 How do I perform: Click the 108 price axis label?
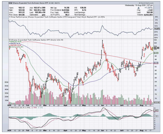point(155,40)
